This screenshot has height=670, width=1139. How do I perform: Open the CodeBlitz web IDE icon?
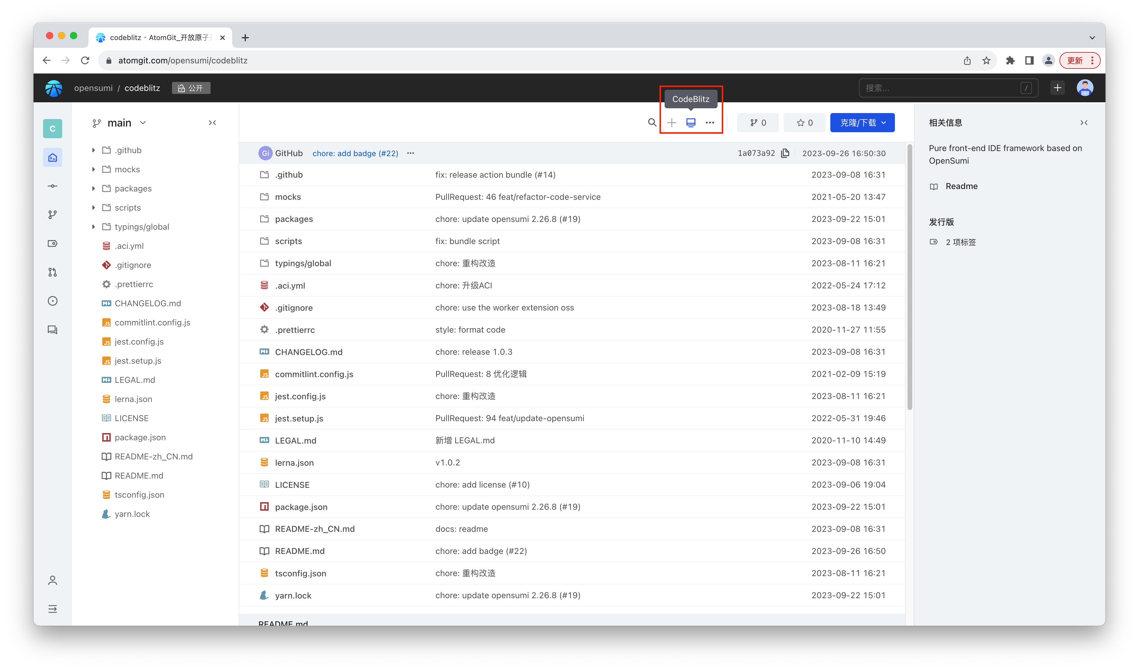pyautogui.click(x=691, y=123)
